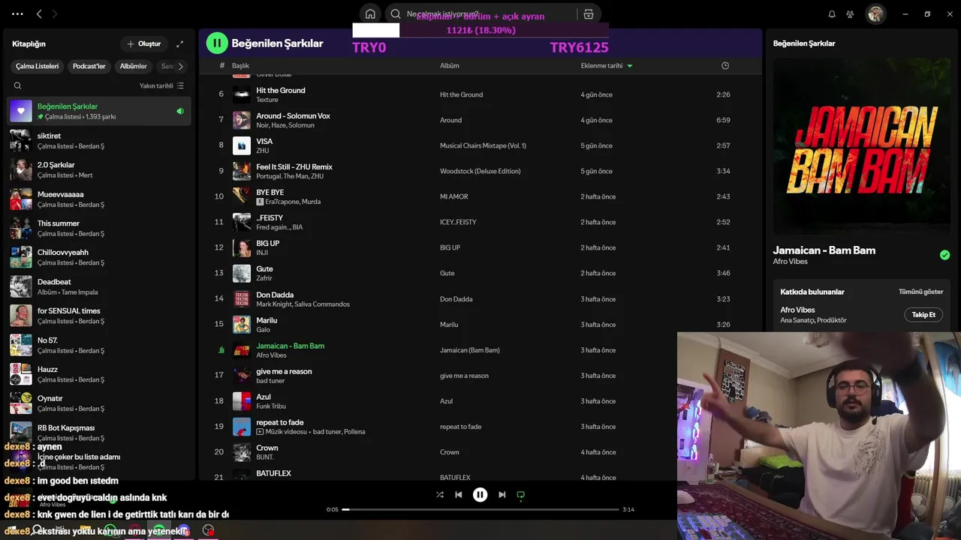Pause with green button beside Beğenilen Şarkılar
Screen dimensions: 961x540
[217, 43]
